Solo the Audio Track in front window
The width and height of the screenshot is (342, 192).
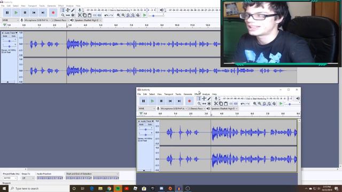(150, 124)
